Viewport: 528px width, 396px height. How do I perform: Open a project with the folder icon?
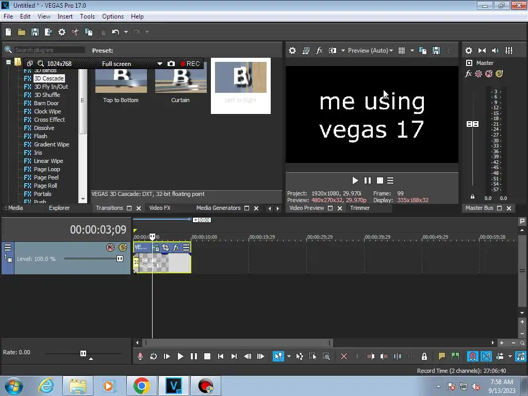click(x=22, y=32)
